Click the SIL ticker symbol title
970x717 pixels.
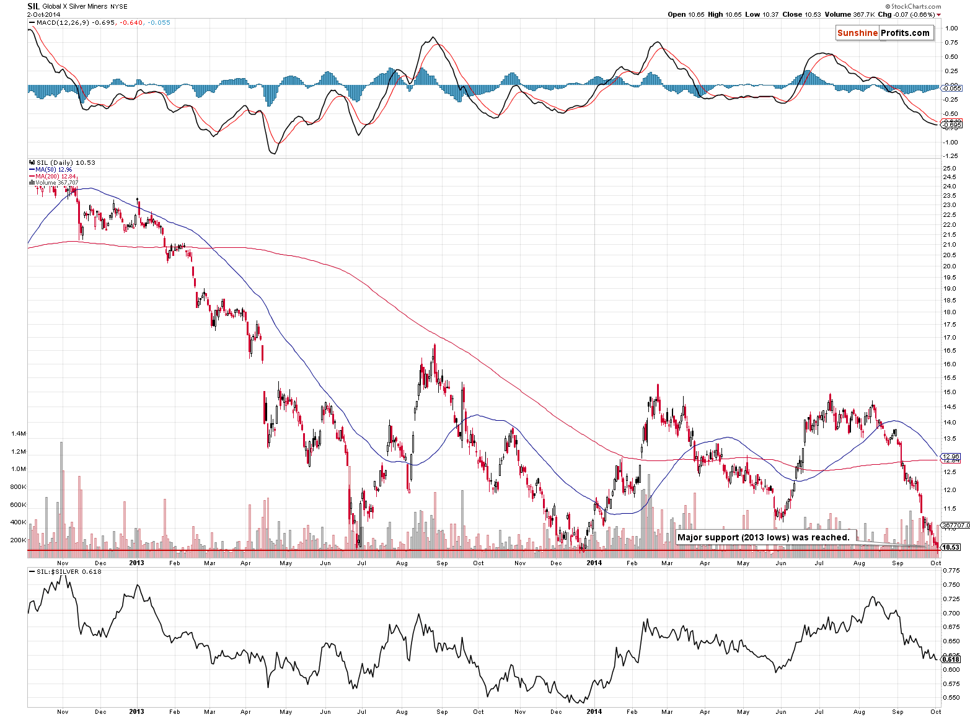pyautogui.click(x=33, y=6)
